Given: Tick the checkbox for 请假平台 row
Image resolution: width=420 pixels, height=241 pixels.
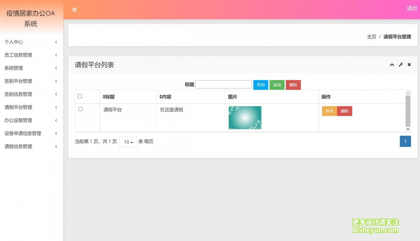Looking at the screenshot, I should pos(80,109).
